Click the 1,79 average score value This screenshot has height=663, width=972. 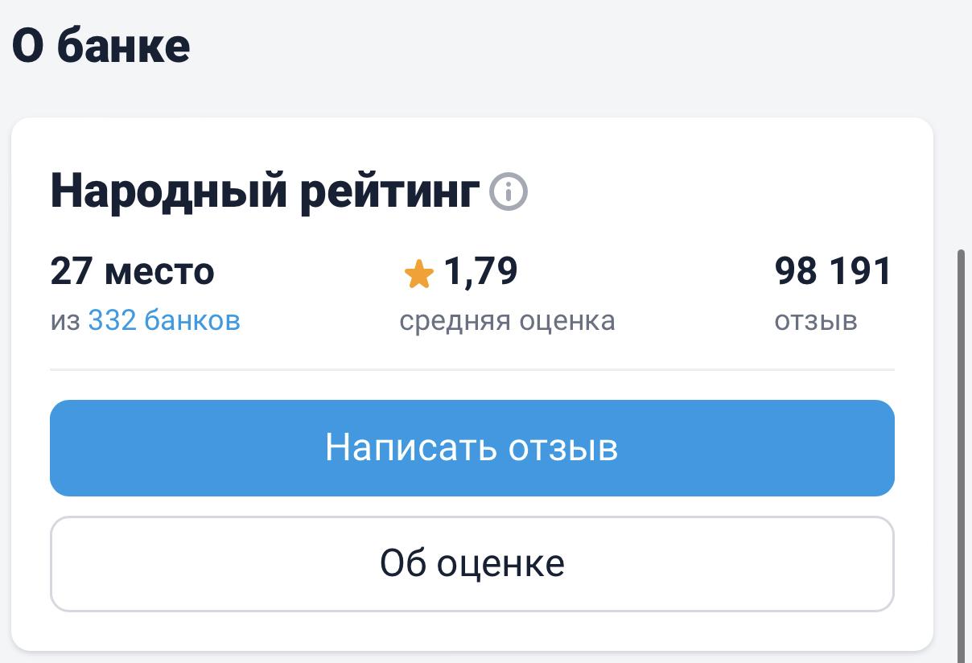(x=480, y=271)
